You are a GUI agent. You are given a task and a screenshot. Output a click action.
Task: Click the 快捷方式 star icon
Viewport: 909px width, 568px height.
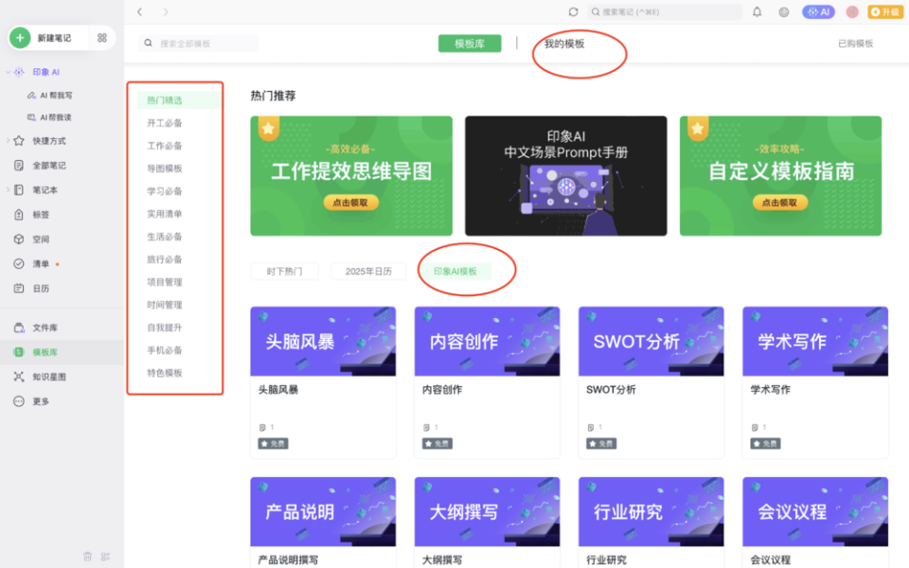click(19, 141)
